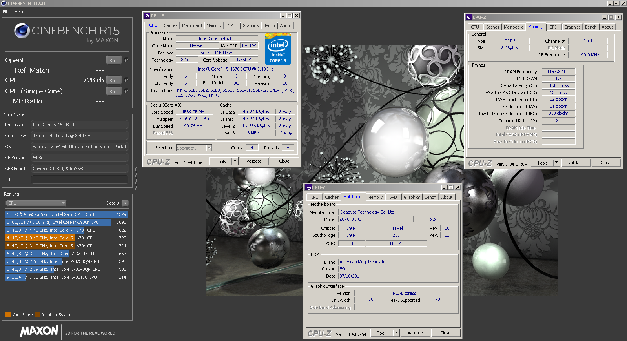Click CPU-Z icon in Mainboard window title bar
Screen dimensions: 627x341
click(x=308, y=187)
